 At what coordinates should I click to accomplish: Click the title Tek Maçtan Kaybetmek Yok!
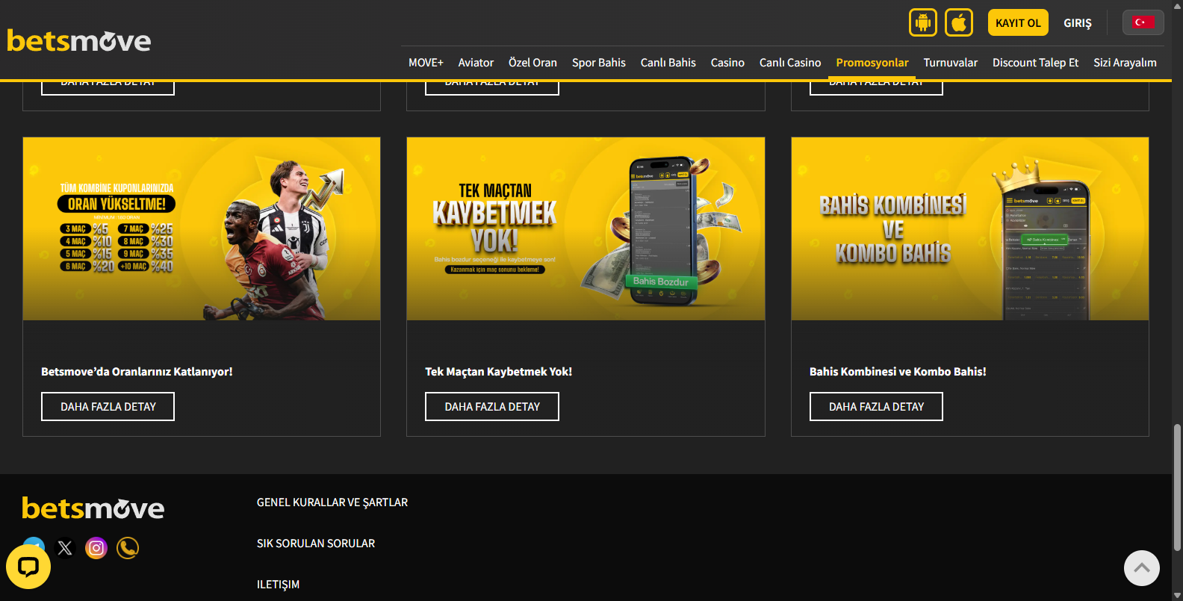pyautogui.click(x=499, y=372)
